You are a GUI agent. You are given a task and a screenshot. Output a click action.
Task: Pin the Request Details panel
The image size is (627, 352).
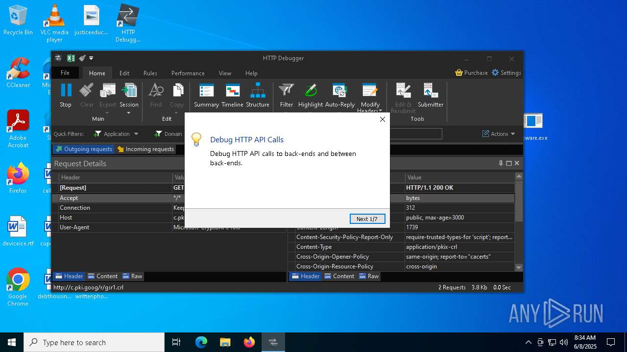[501, 163]
